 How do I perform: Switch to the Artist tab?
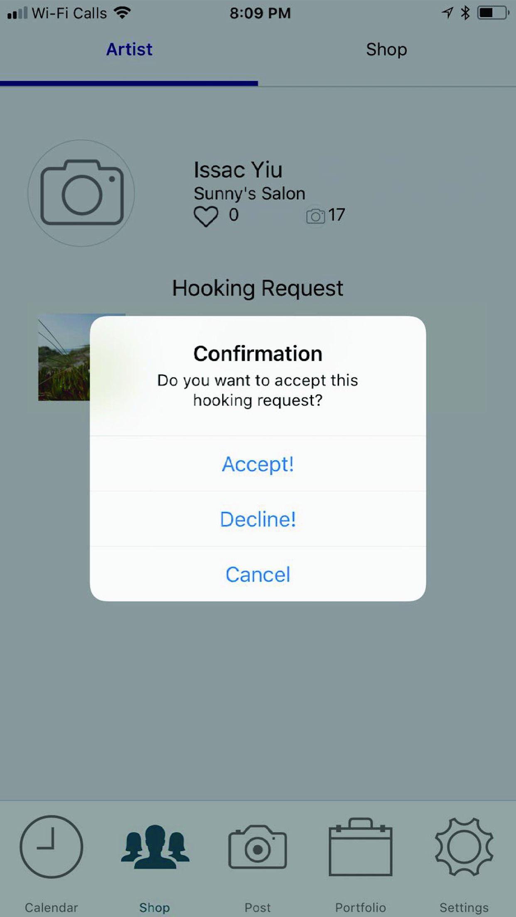(x=129, y=49)
